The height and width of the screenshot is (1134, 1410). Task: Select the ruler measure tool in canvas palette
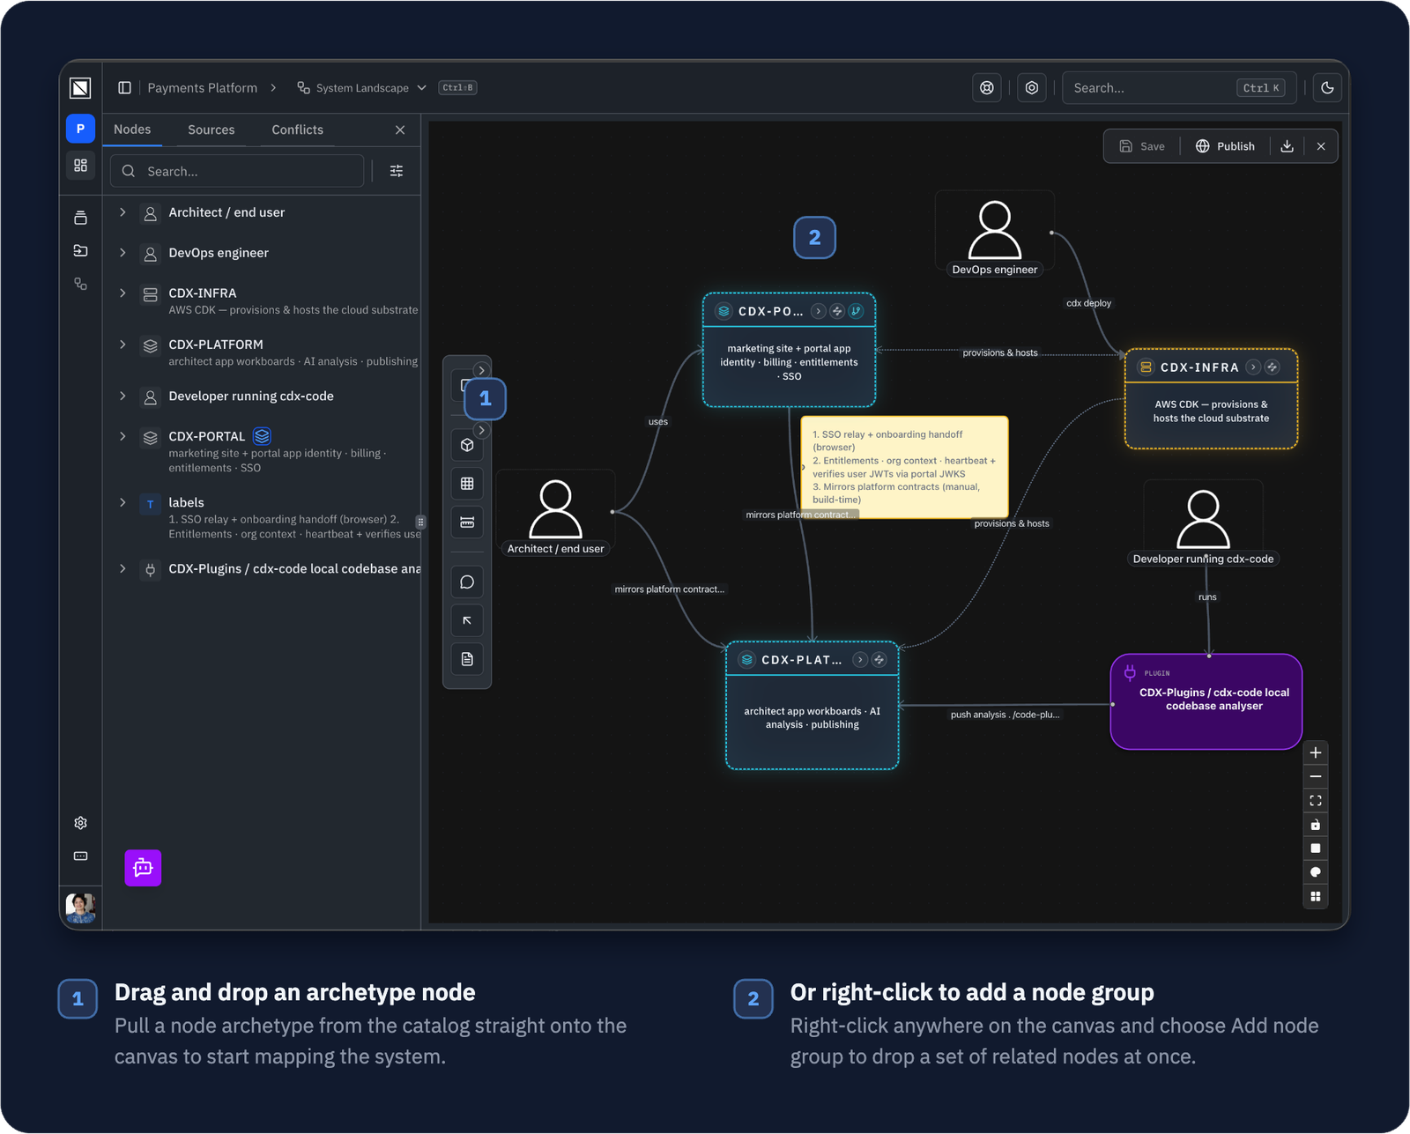467,523
